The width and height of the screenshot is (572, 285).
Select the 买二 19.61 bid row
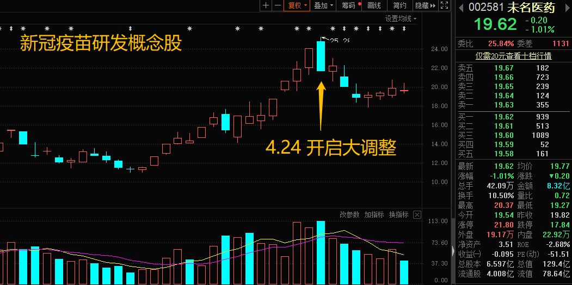pyautogui.click(x=513, y=126)
